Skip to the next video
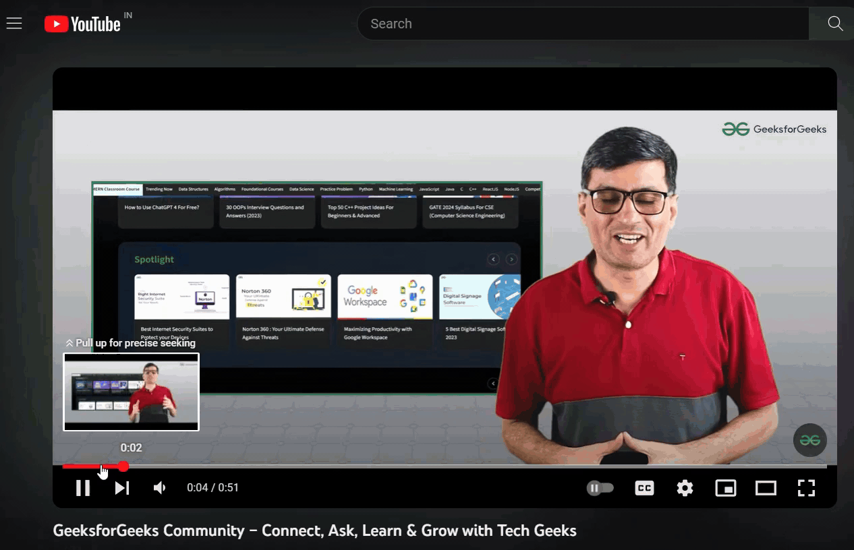This screenshot has width=854, height=550. pos(122,488)
